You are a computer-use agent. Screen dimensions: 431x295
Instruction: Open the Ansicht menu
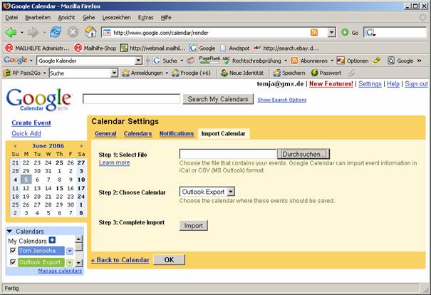[66, 18]
